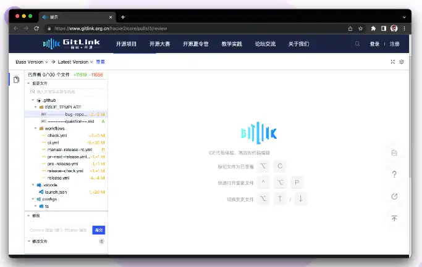Collapse the ISSUE_TEMPLATE folder
Viewport: 422px width, 267px height.
pos(35,107)
